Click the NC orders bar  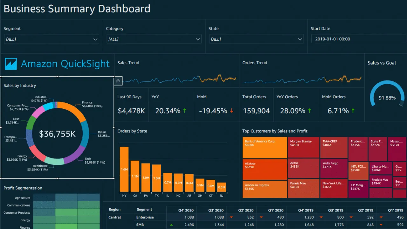point(178,183)
